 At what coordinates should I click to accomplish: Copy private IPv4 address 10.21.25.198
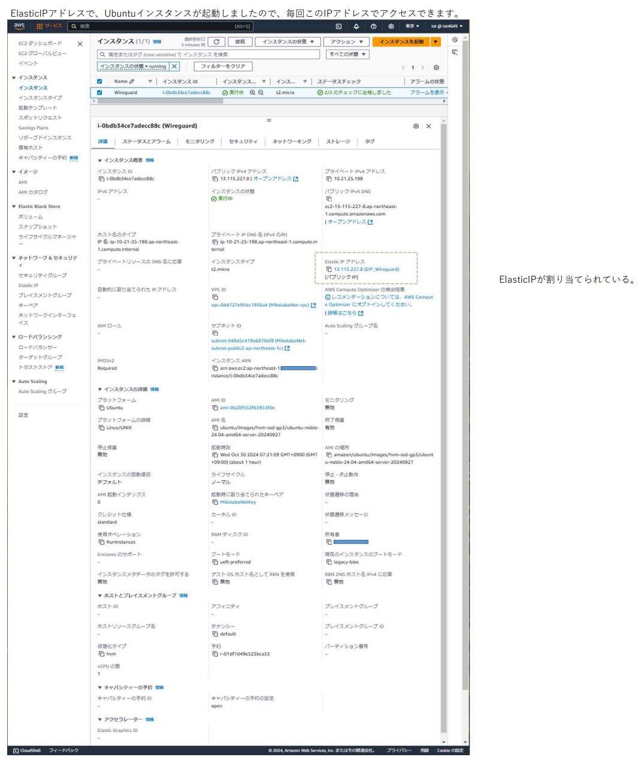coord(328,179)
